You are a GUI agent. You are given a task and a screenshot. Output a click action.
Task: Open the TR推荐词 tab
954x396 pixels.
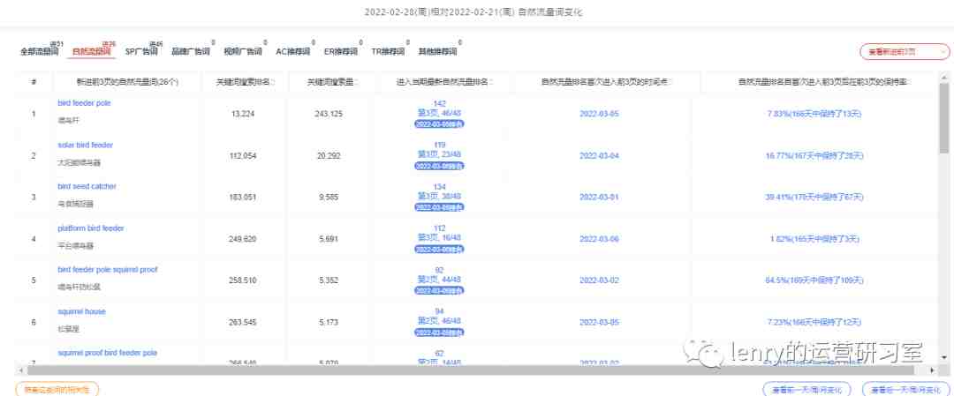(388, 52)
